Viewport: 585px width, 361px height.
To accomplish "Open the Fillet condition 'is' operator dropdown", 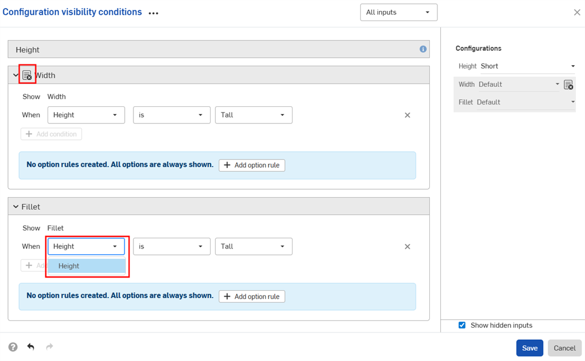I will (172, 246).
